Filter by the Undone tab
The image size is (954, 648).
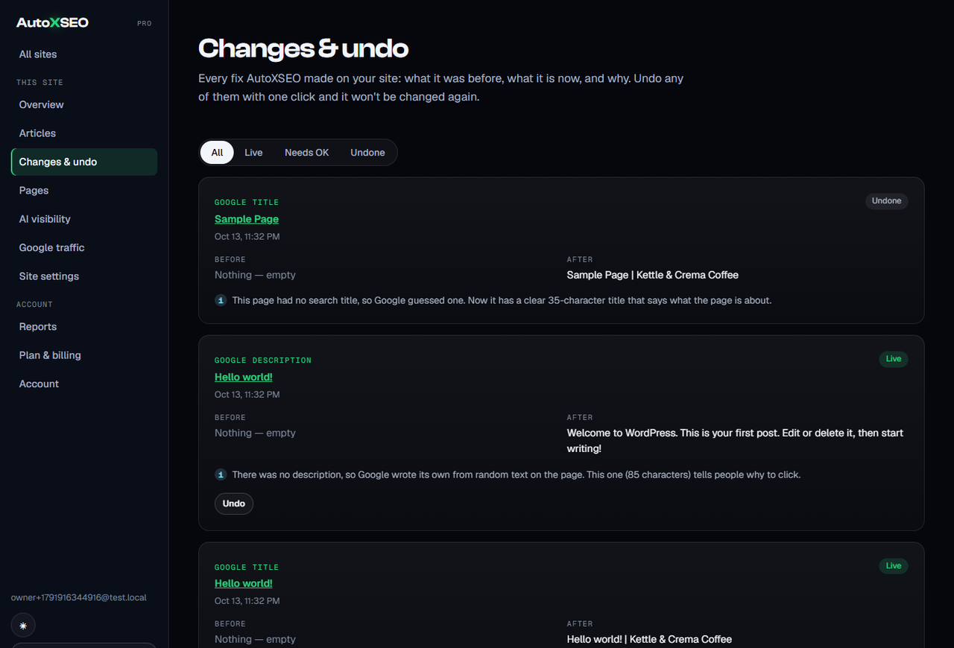pyautogui.click(x=367, y=153)
